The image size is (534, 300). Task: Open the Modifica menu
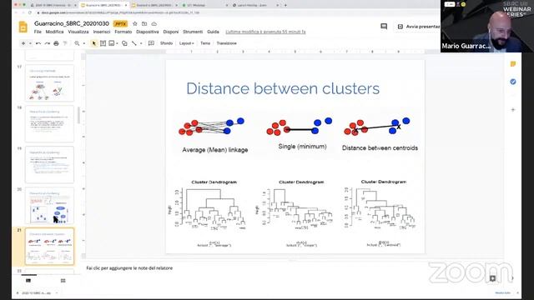tap(54, 32)
